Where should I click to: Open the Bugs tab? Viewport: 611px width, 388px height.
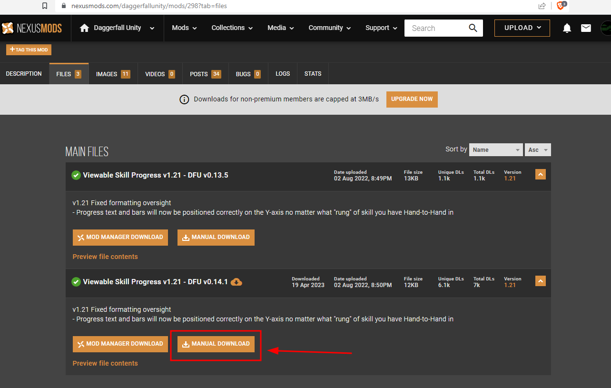[248, 74]
